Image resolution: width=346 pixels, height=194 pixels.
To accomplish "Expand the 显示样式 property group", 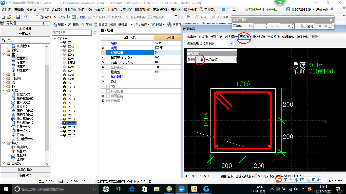I will pyautogui.click(x=108, y=101).
